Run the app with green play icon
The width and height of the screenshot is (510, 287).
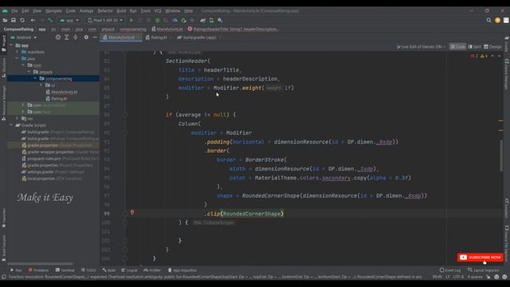click(x=131, y=20)
